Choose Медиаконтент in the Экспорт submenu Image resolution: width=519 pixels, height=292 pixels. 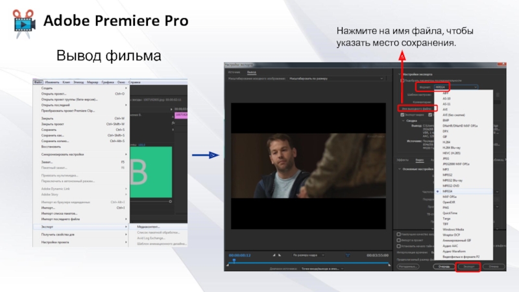(x=158, y=226)
